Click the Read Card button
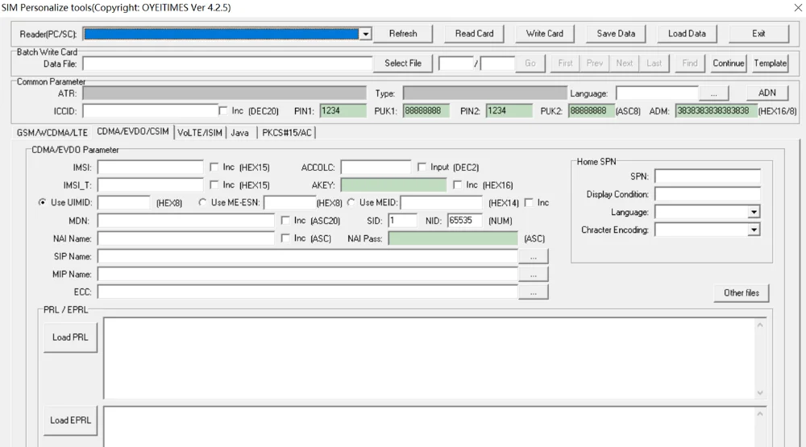Viewport: 806px width, 447px height. pyautogui.click(x=474, y=34)
